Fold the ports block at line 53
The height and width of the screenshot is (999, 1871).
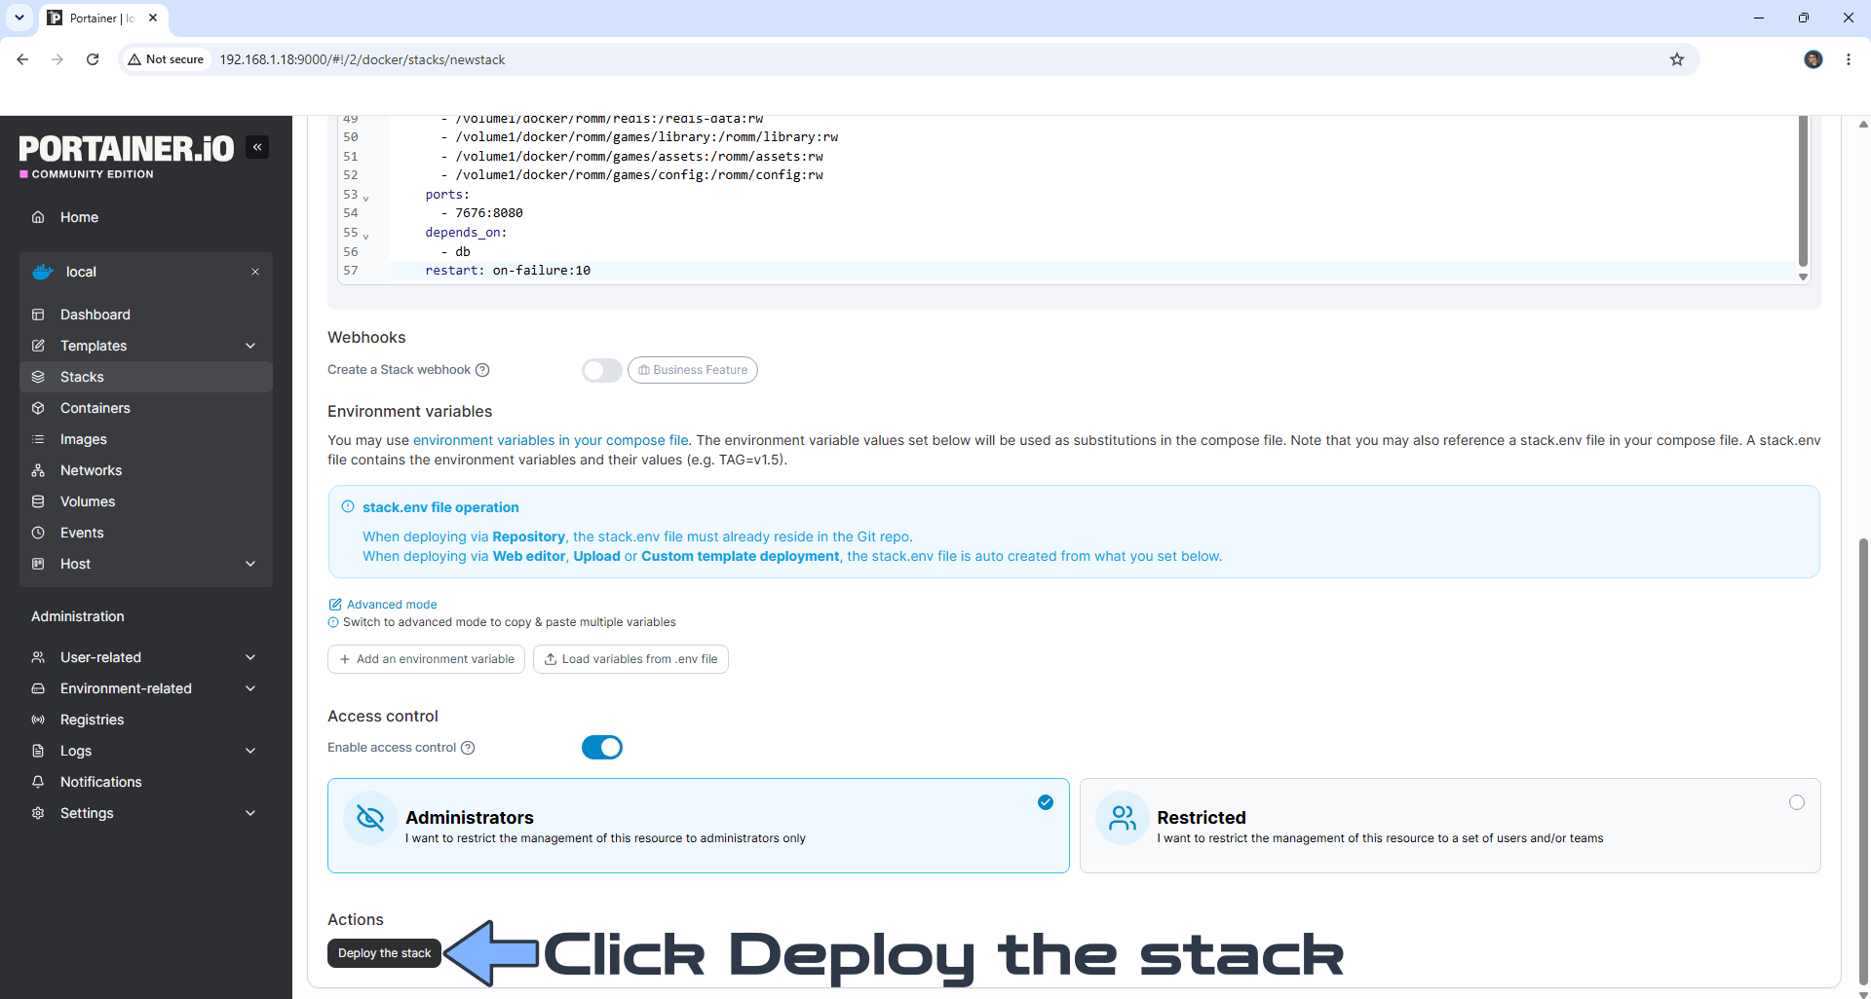366,198
